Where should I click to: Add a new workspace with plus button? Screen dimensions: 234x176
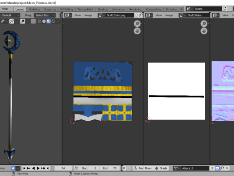[x=181, y=9]
